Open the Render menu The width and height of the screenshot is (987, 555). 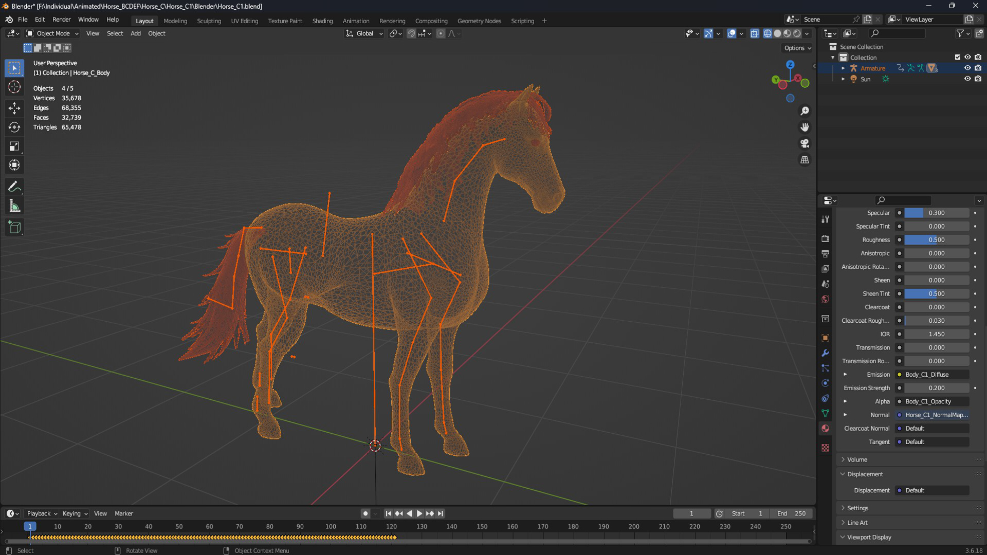pos(61,20)
